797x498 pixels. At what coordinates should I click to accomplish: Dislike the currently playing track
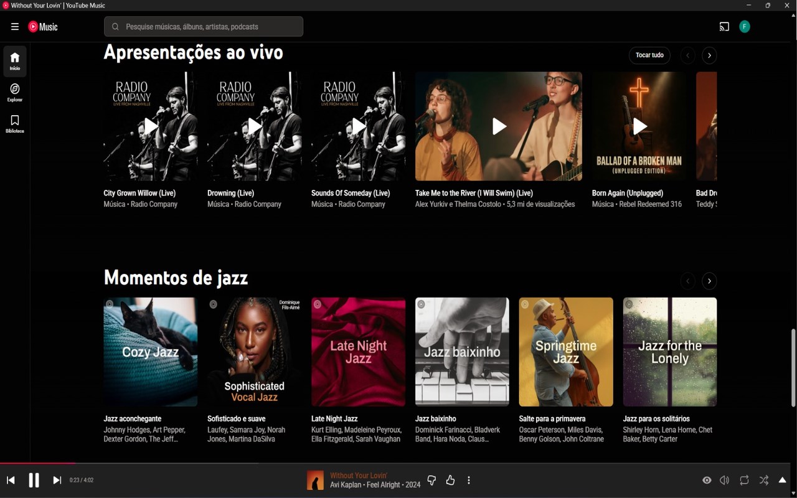click(431, 480)
